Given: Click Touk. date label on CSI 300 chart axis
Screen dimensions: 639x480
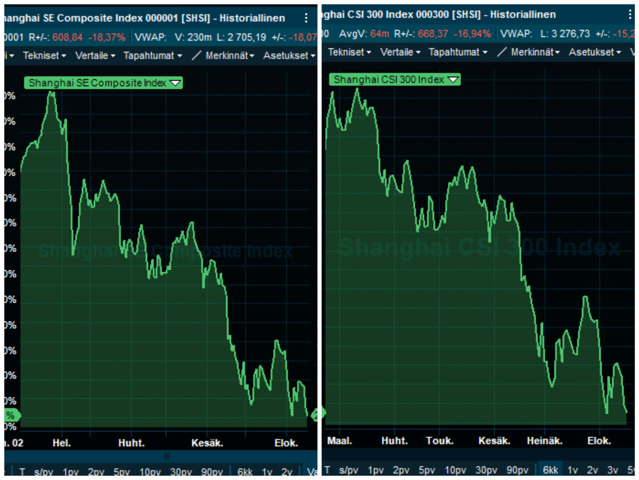Looking at the screenshot, I should 440,441.
